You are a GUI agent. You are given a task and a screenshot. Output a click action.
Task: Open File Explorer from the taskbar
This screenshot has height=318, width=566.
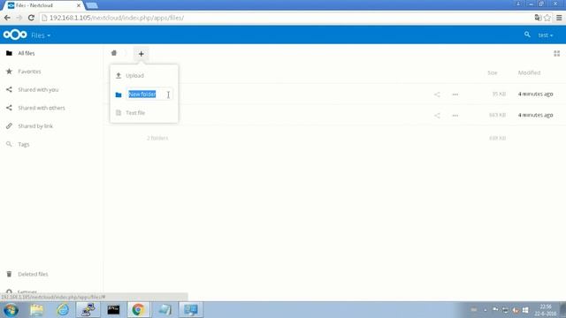[x=37, y=310]
